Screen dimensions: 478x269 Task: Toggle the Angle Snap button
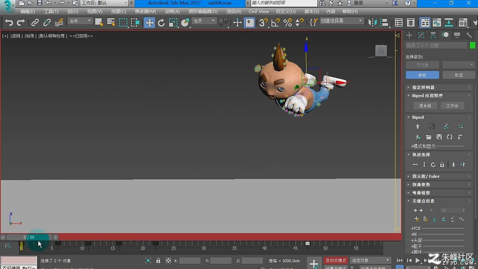point(275,23)
